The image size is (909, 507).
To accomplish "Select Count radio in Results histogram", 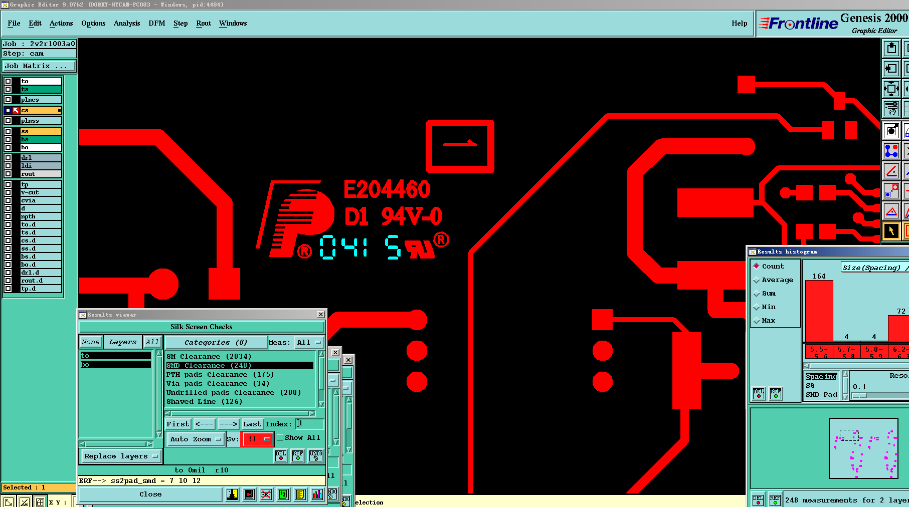I will (x=757, y=266).
